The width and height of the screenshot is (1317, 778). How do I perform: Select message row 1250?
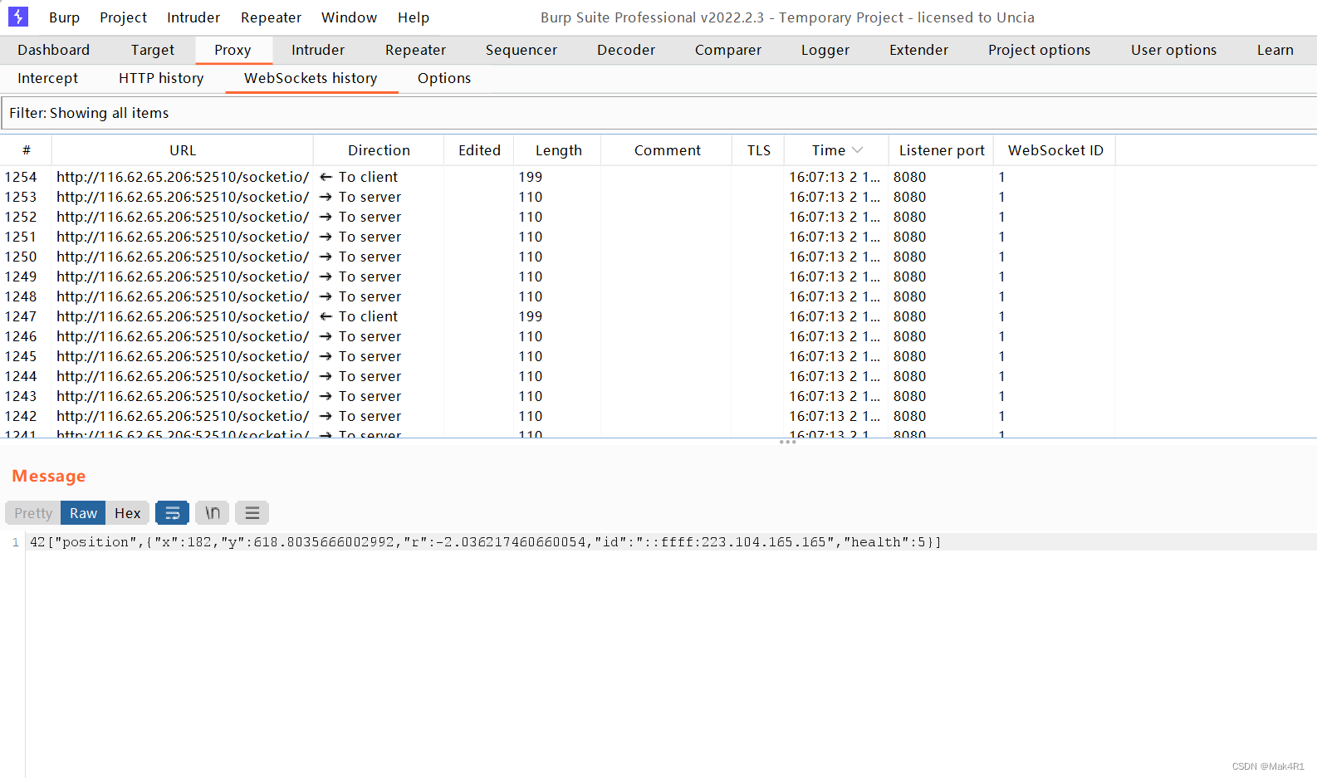pos(558,257)
